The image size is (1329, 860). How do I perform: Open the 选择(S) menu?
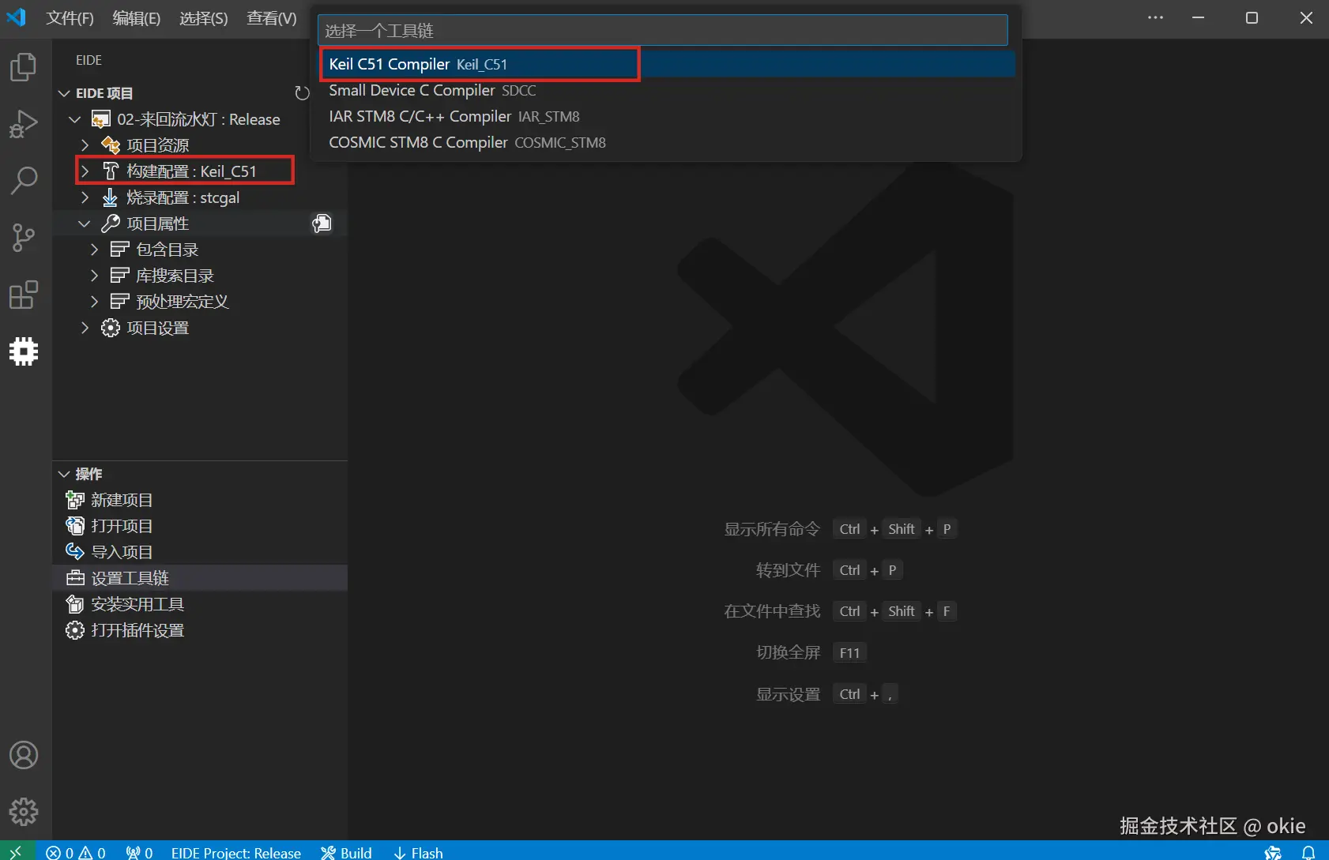point(203,17)
